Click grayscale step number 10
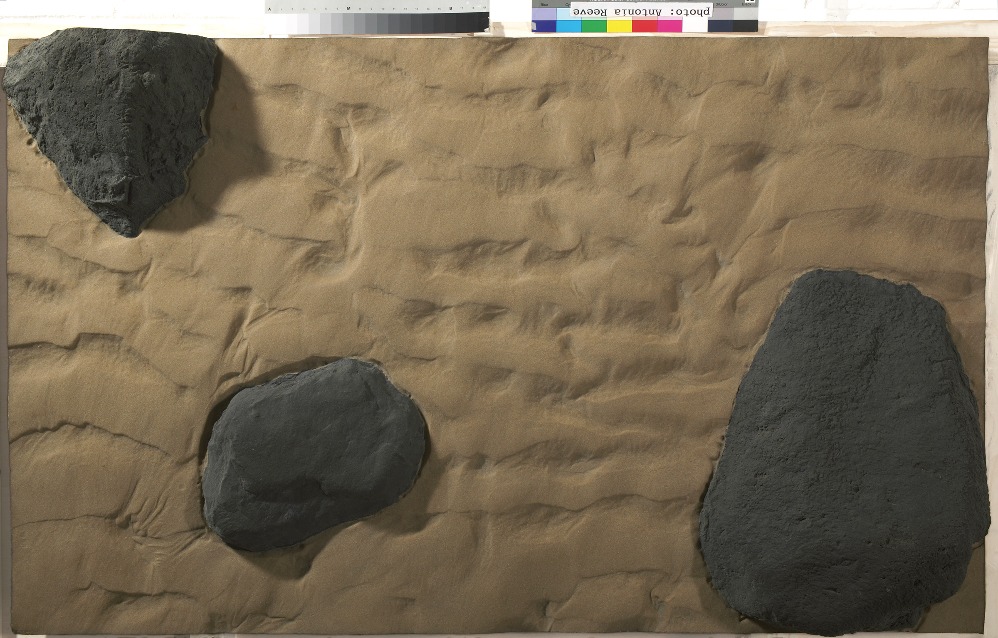This screenshot has height=638, width=998. click(x=383, y=9)
